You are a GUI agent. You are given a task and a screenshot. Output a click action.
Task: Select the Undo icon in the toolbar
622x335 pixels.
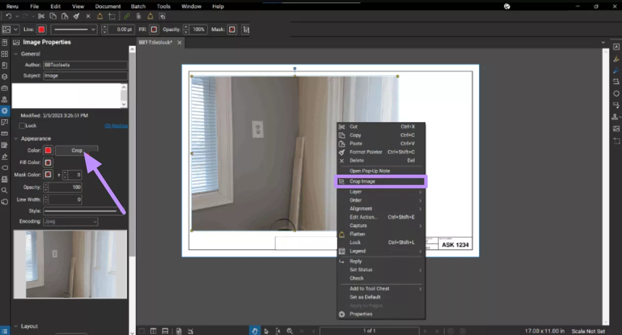pyautogui.click(x=8, y=16)
